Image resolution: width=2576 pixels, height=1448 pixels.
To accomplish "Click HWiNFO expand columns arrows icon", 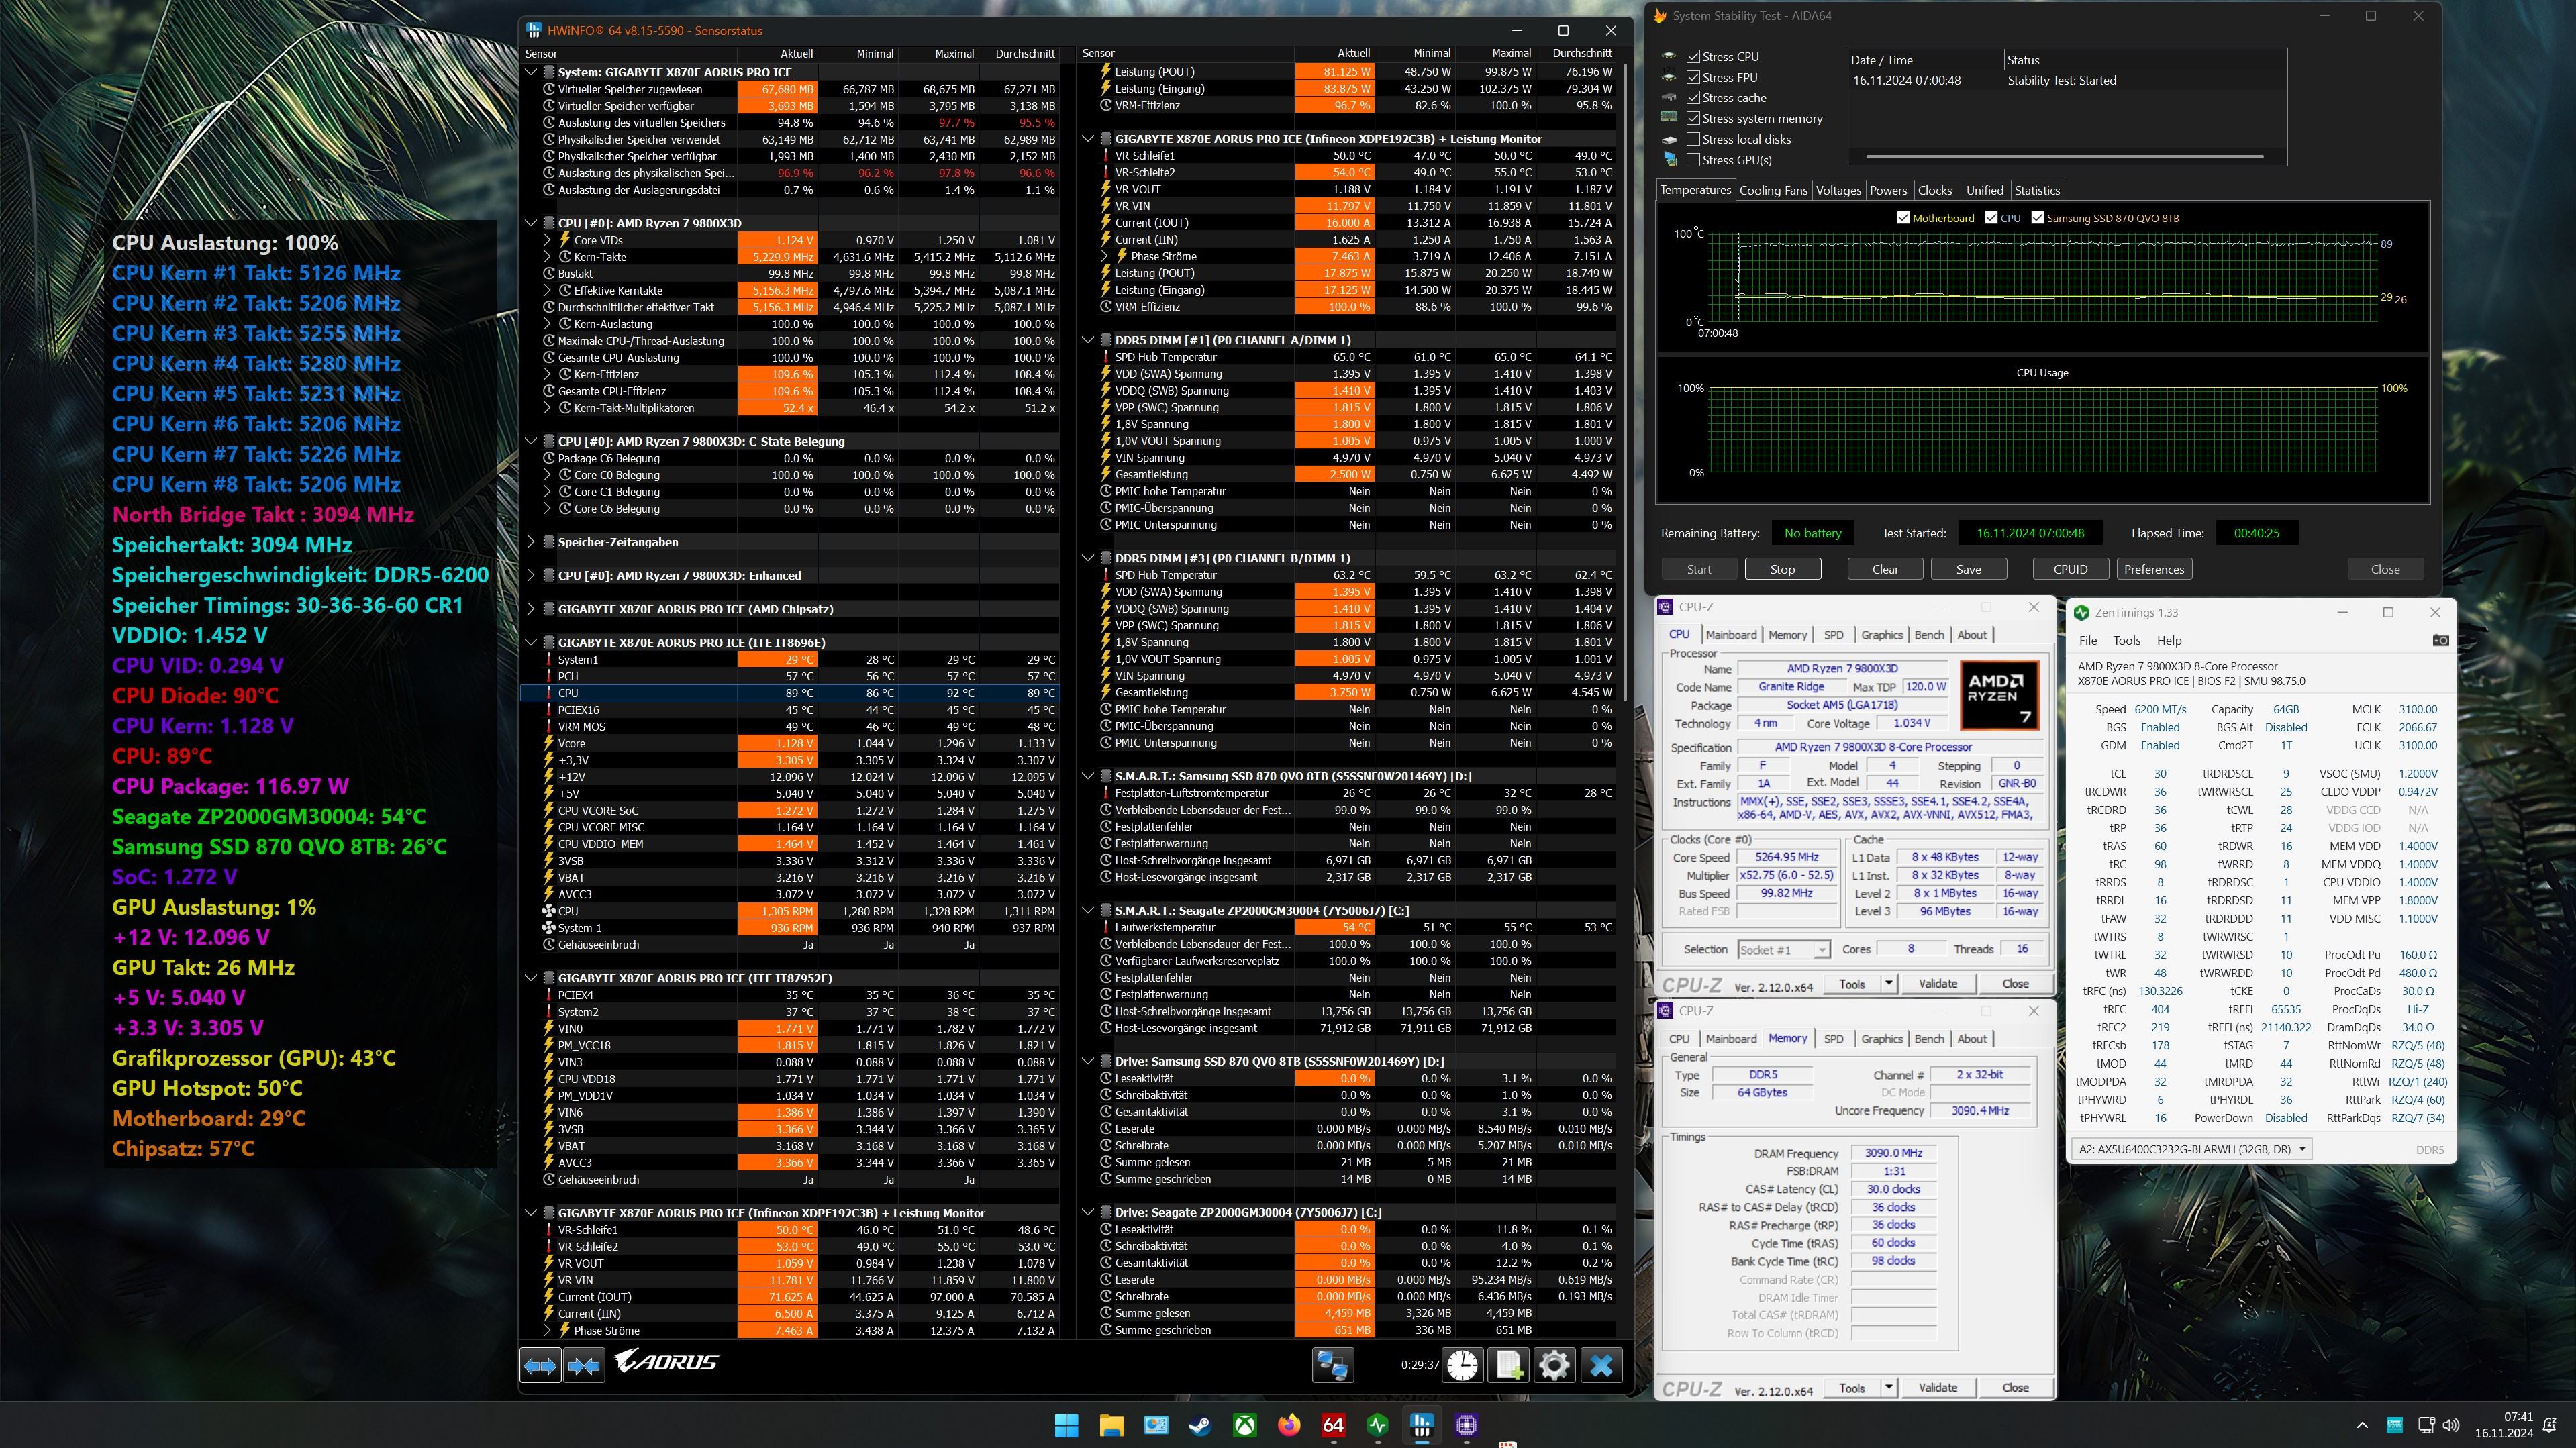I will [540, 1365].
